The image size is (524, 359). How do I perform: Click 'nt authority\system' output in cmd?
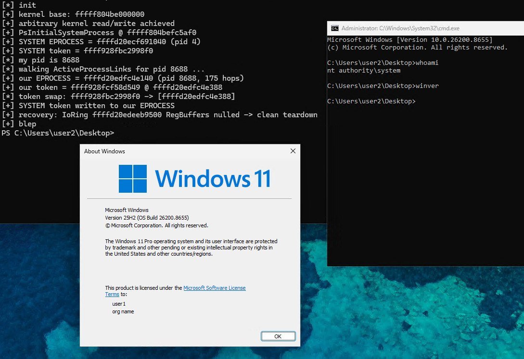point(364,70)
